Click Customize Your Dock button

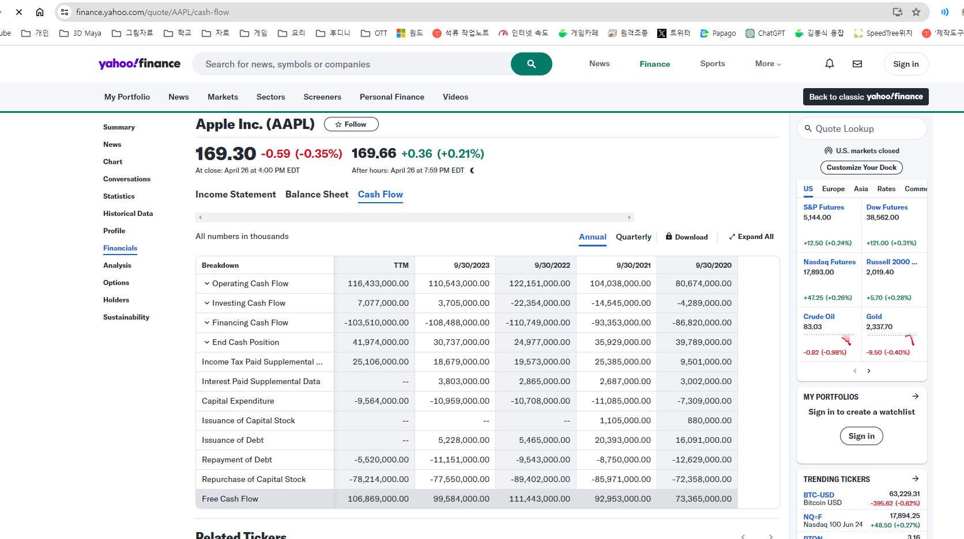(x=861, y=168)
